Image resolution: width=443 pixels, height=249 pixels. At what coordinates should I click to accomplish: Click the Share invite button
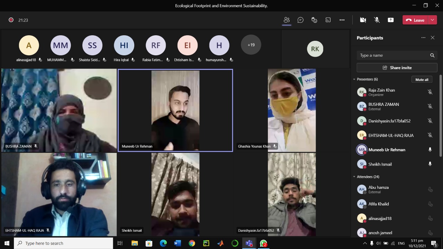point(397,68)
